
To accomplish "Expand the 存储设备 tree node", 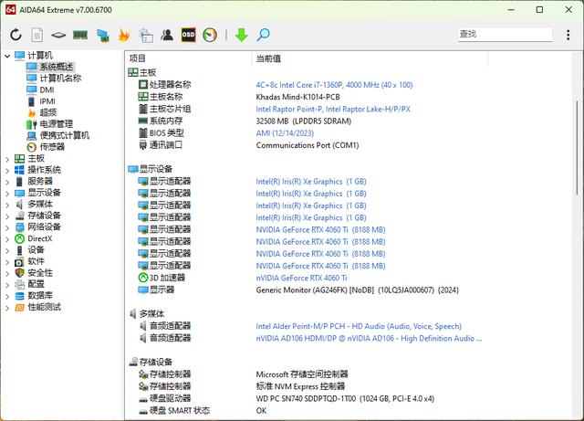I will coord(7,216).
